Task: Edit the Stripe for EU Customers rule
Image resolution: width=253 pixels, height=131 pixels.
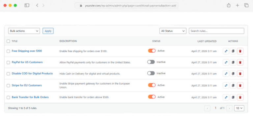Action: (226, 86)
